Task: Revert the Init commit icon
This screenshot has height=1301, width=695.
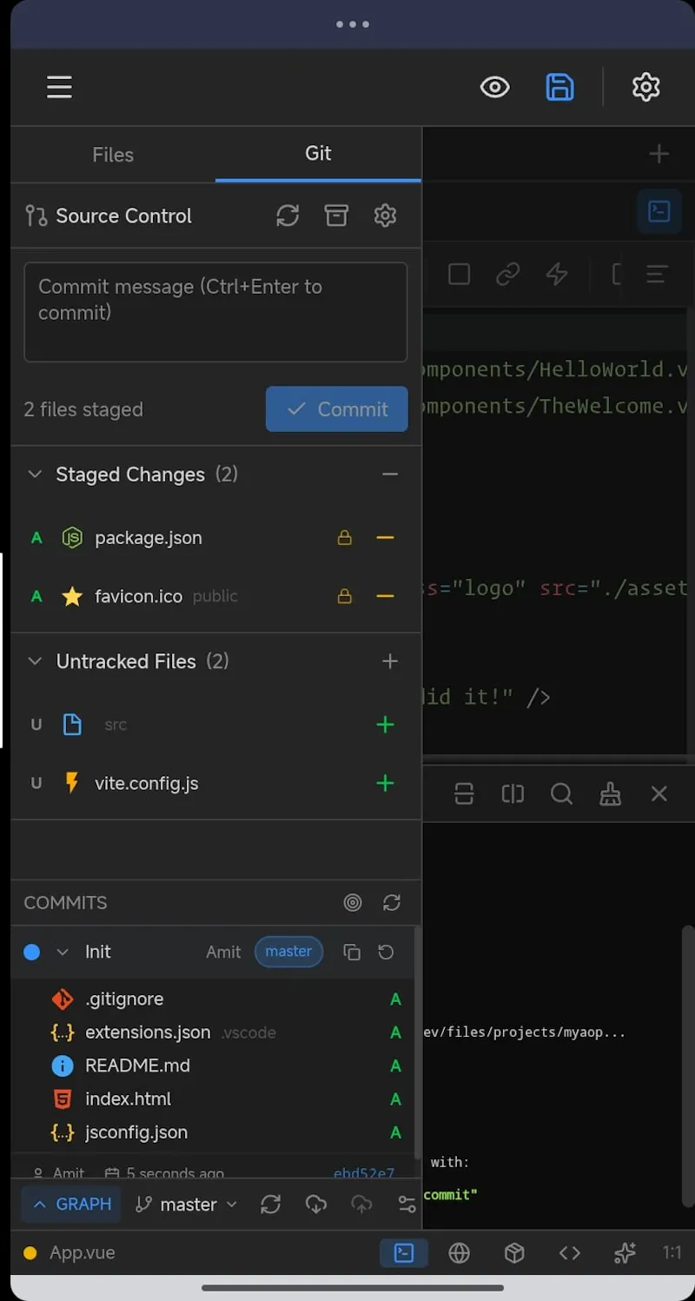Action: click(386, 953)
